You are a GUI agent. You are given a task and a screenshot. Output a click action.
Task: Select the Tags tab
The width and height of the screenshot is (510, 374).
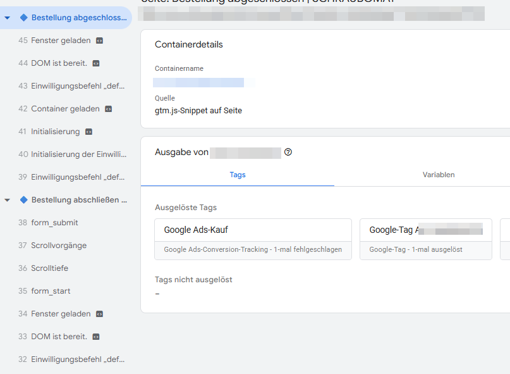click(x=238, y=175)
